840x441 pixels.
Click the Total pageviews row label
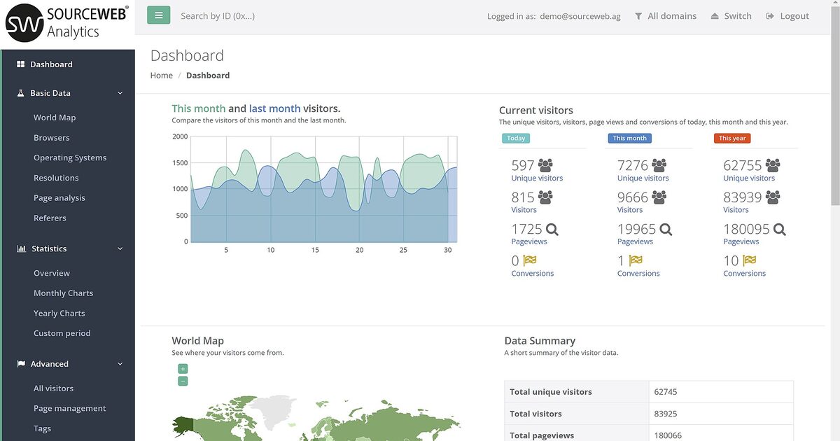coord(542,435)
